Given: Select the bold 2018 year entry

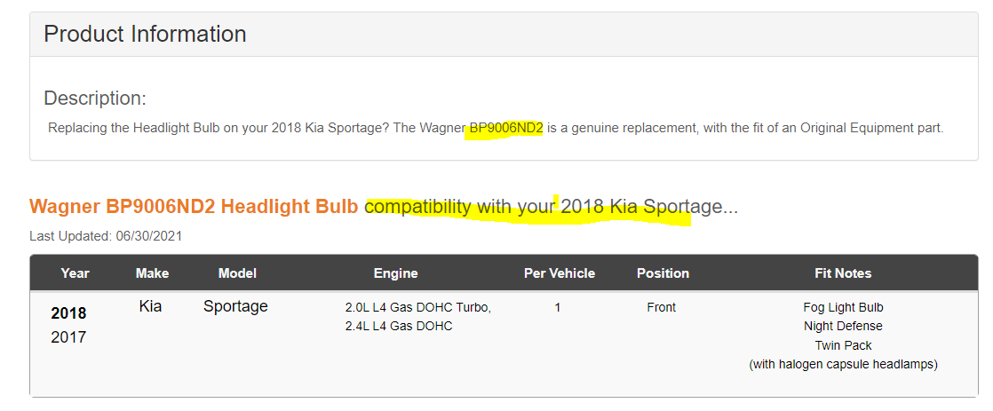Looking at the screenshot, I should [68, 313].
